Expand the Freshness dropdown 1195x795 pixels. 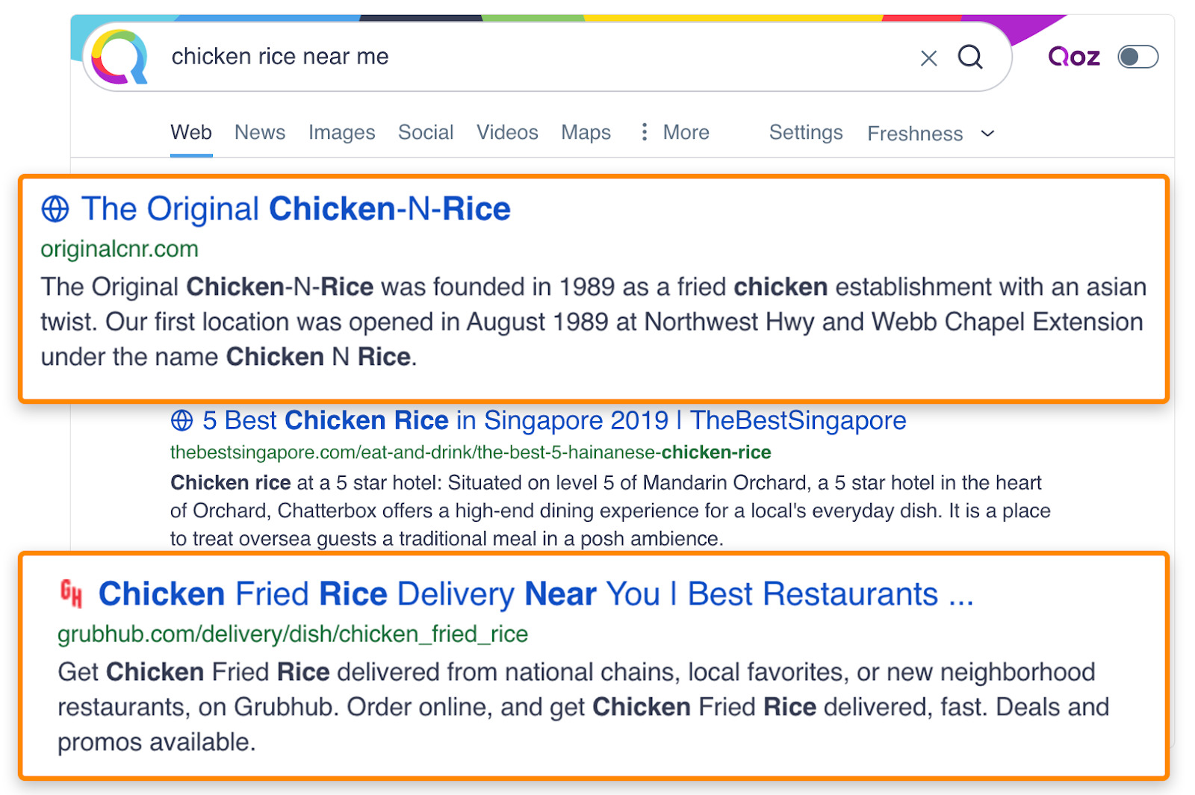pyautogui.click(x=931, y=134)
